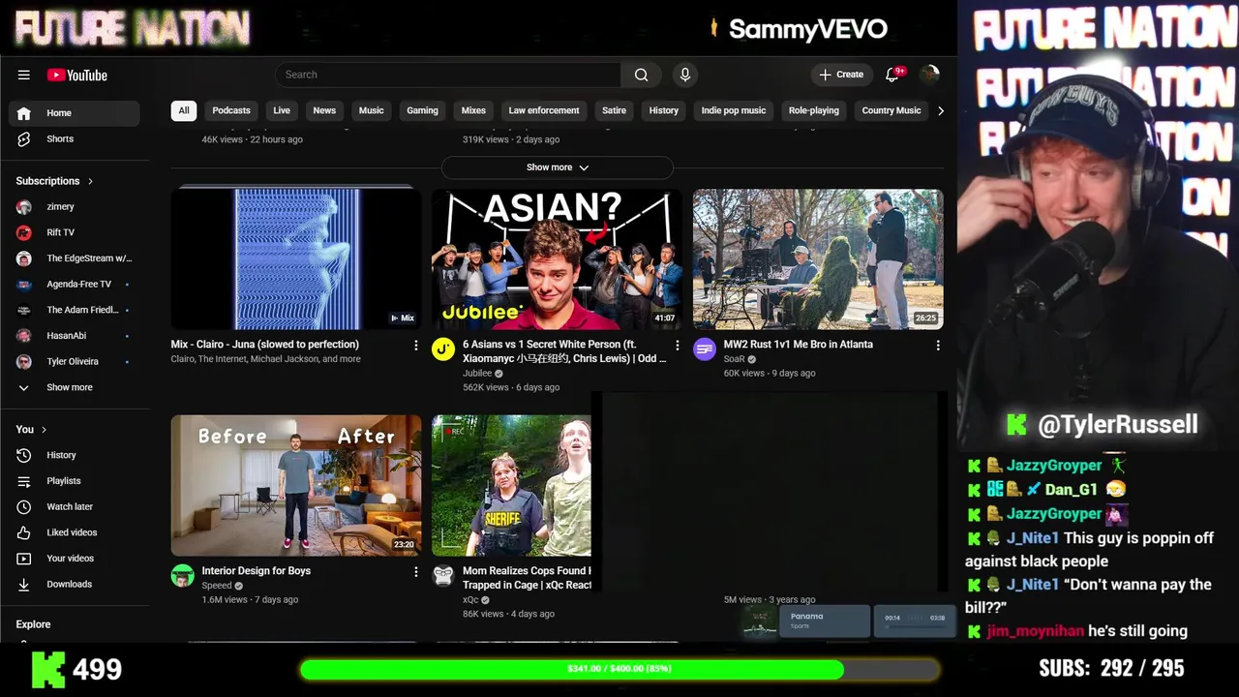Select the Country Music filter chip
Viewport: 1239px width, 697px height.
coord(891,110)
